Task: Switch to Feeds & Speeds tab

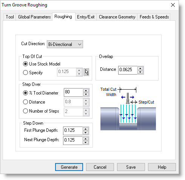Action: pyautogui.click(x=154, y=17)
